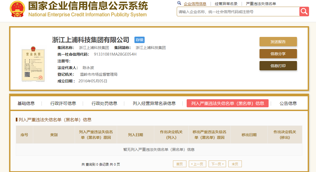Click 作出决定机关 (移出) column header
Viewport: 316px width, 172px height.
pos(285,135)
